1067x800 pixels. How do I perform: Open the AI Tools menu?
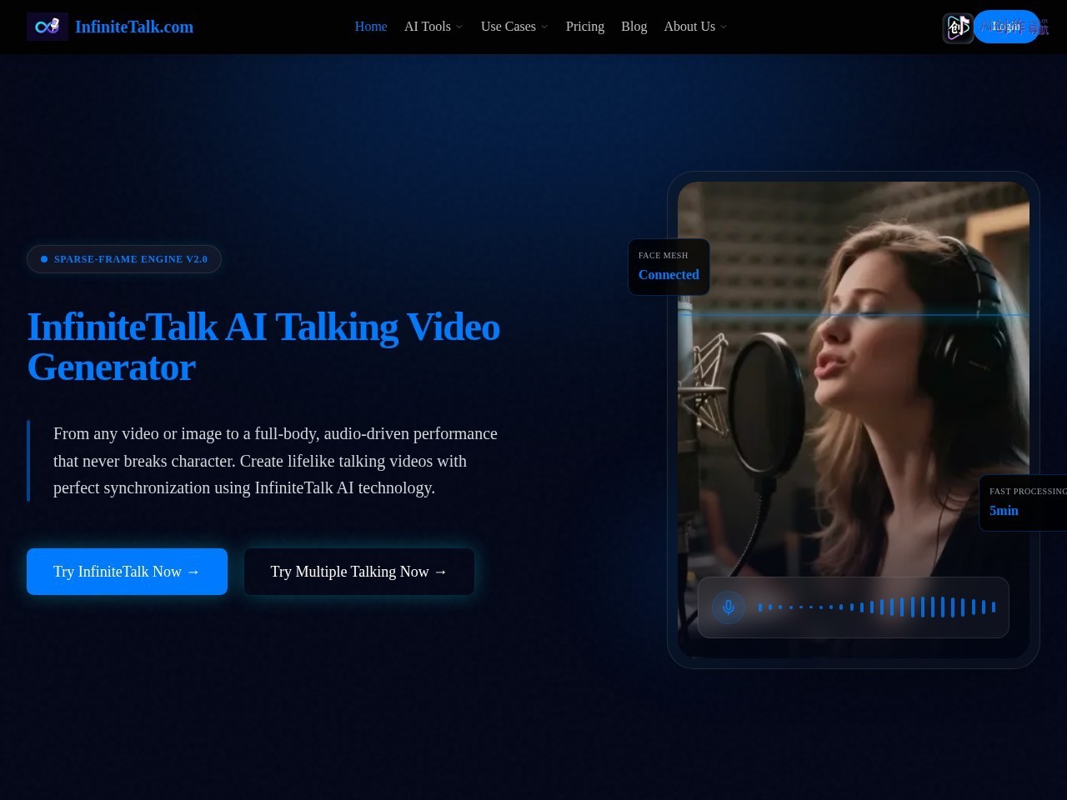pyautogui.click(x=428, y=27)
